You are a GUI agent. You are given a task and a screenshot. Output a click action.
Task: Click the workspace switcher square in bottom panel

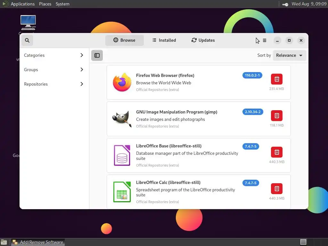303,242
